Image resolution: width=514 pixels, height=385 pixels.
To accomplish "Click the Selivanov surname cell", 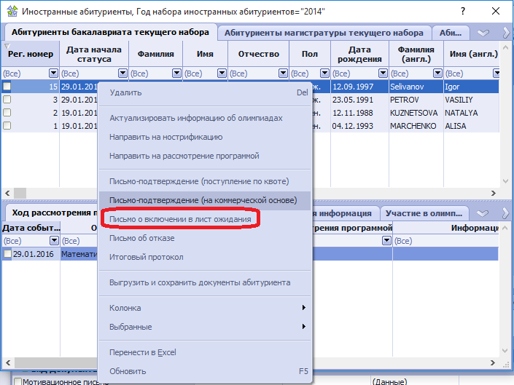I will [x=416, y=87].
